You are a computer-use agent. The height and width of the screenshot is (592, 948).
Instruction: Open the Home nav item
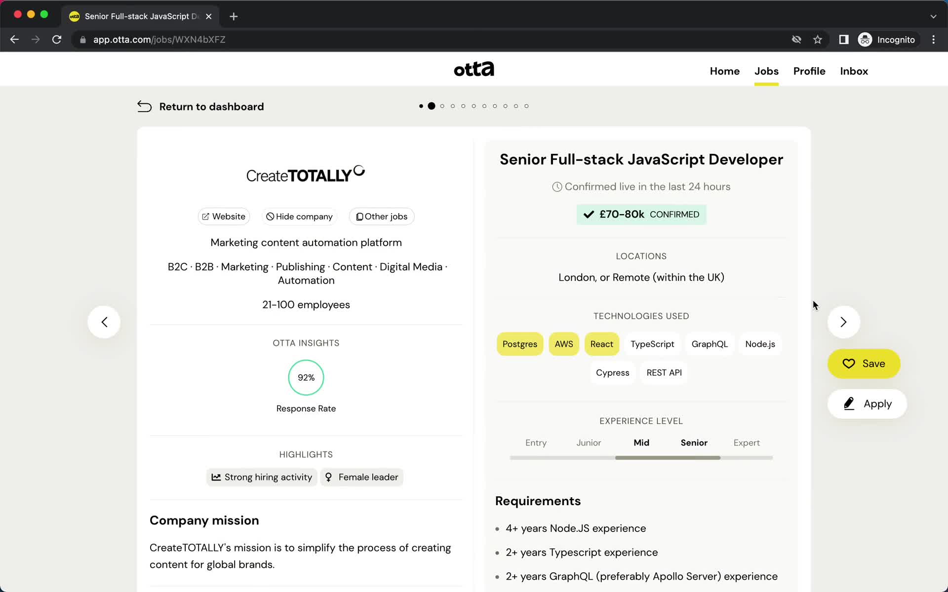tap(724, 71)
